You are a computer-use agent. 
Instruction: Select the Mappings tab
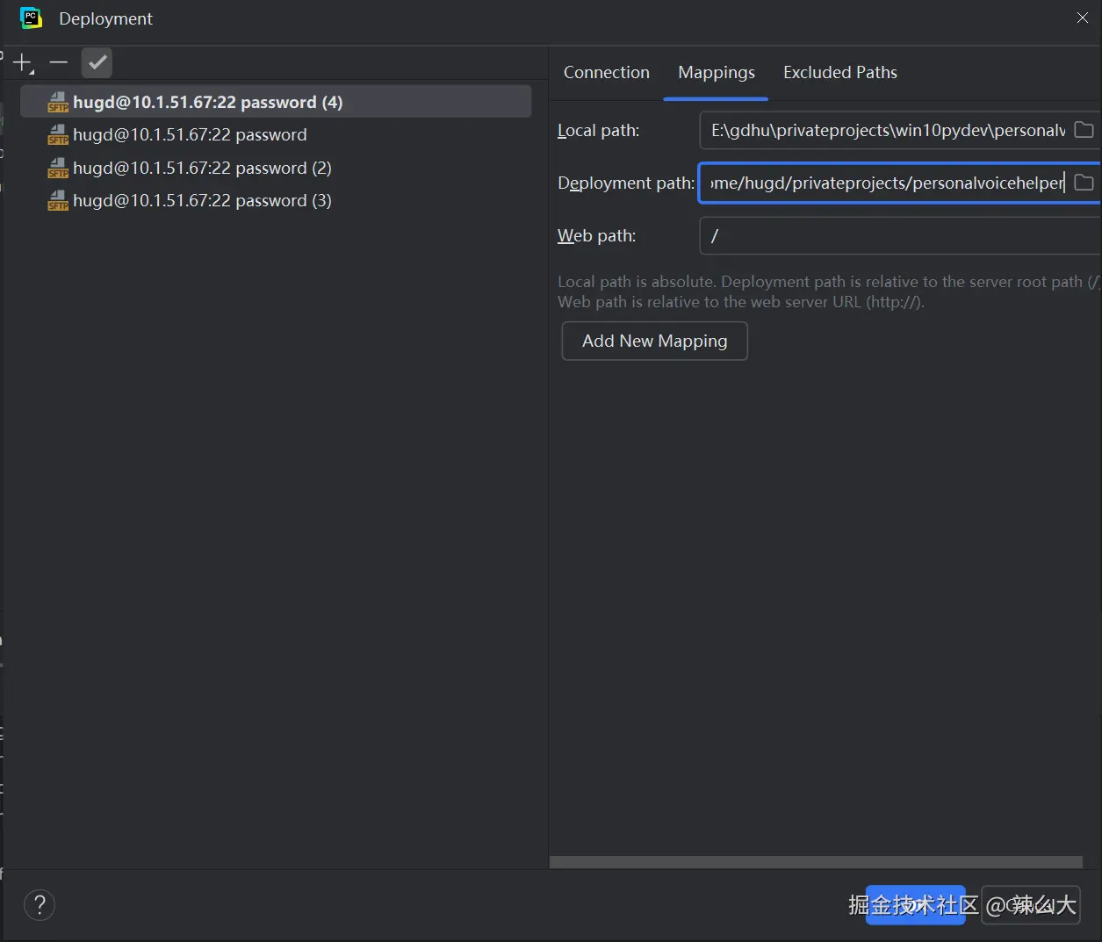pos(716,72)
